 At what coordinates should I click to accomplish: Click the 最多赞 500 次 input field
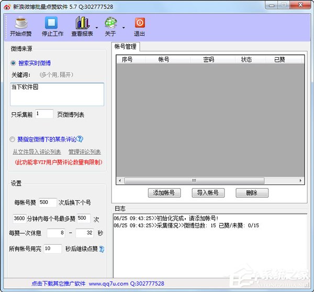pos(84,218)
